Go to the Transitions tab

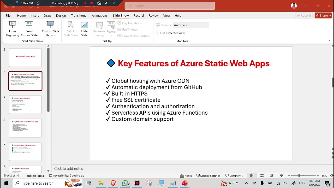(79, 15)
